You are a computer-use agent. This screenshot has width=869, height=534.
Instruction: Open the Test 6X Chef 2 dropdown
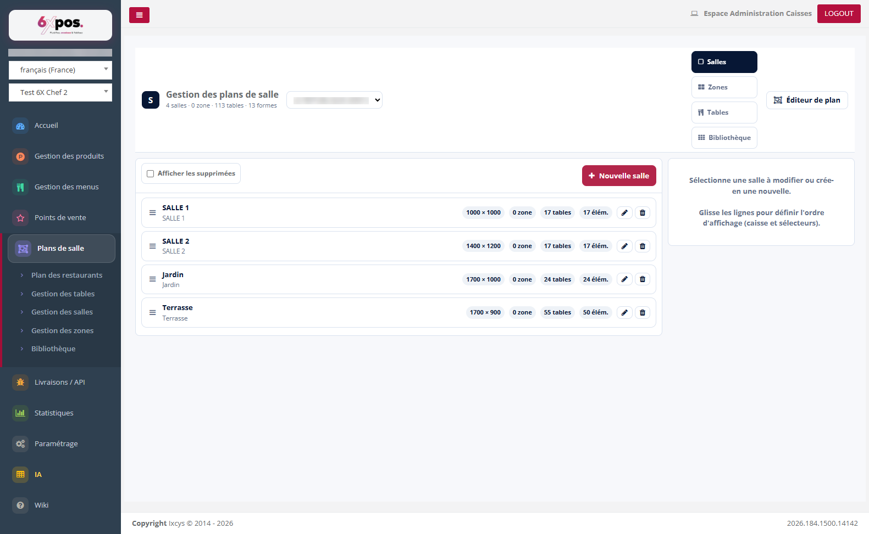pyautogui.click(x=60, y=93)
